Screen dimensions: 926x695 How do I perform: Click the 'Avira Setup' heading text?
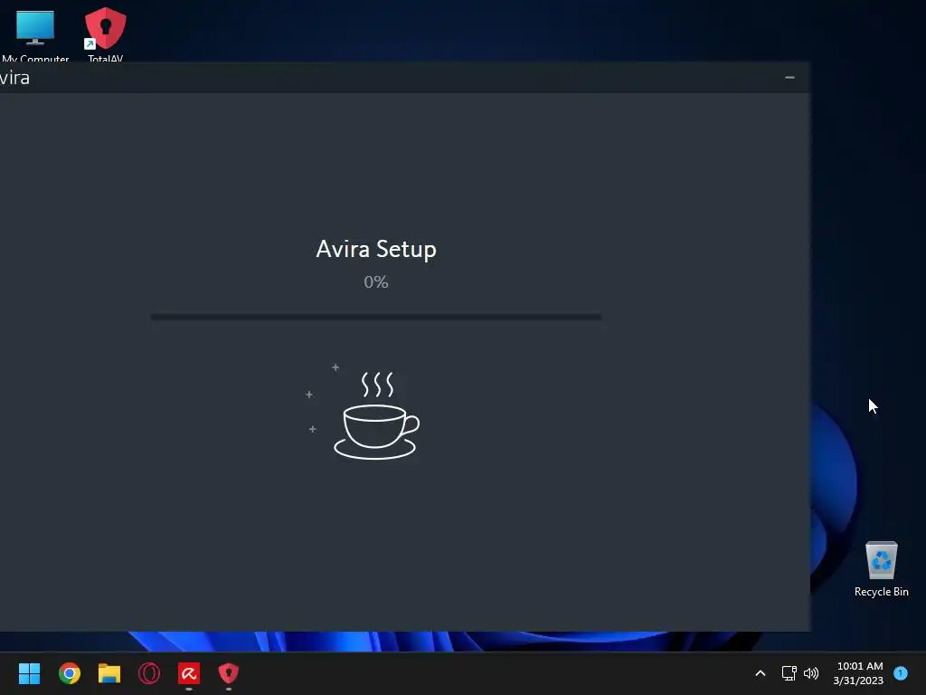tap(376, 249)
